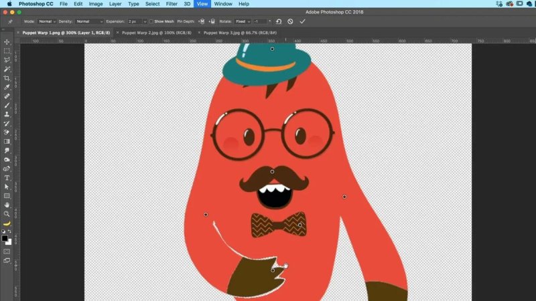Image resolution: width=536 pixels, height=301 pixels.
Task: Enable the Show Mesh checkbox
Action: 151,21
